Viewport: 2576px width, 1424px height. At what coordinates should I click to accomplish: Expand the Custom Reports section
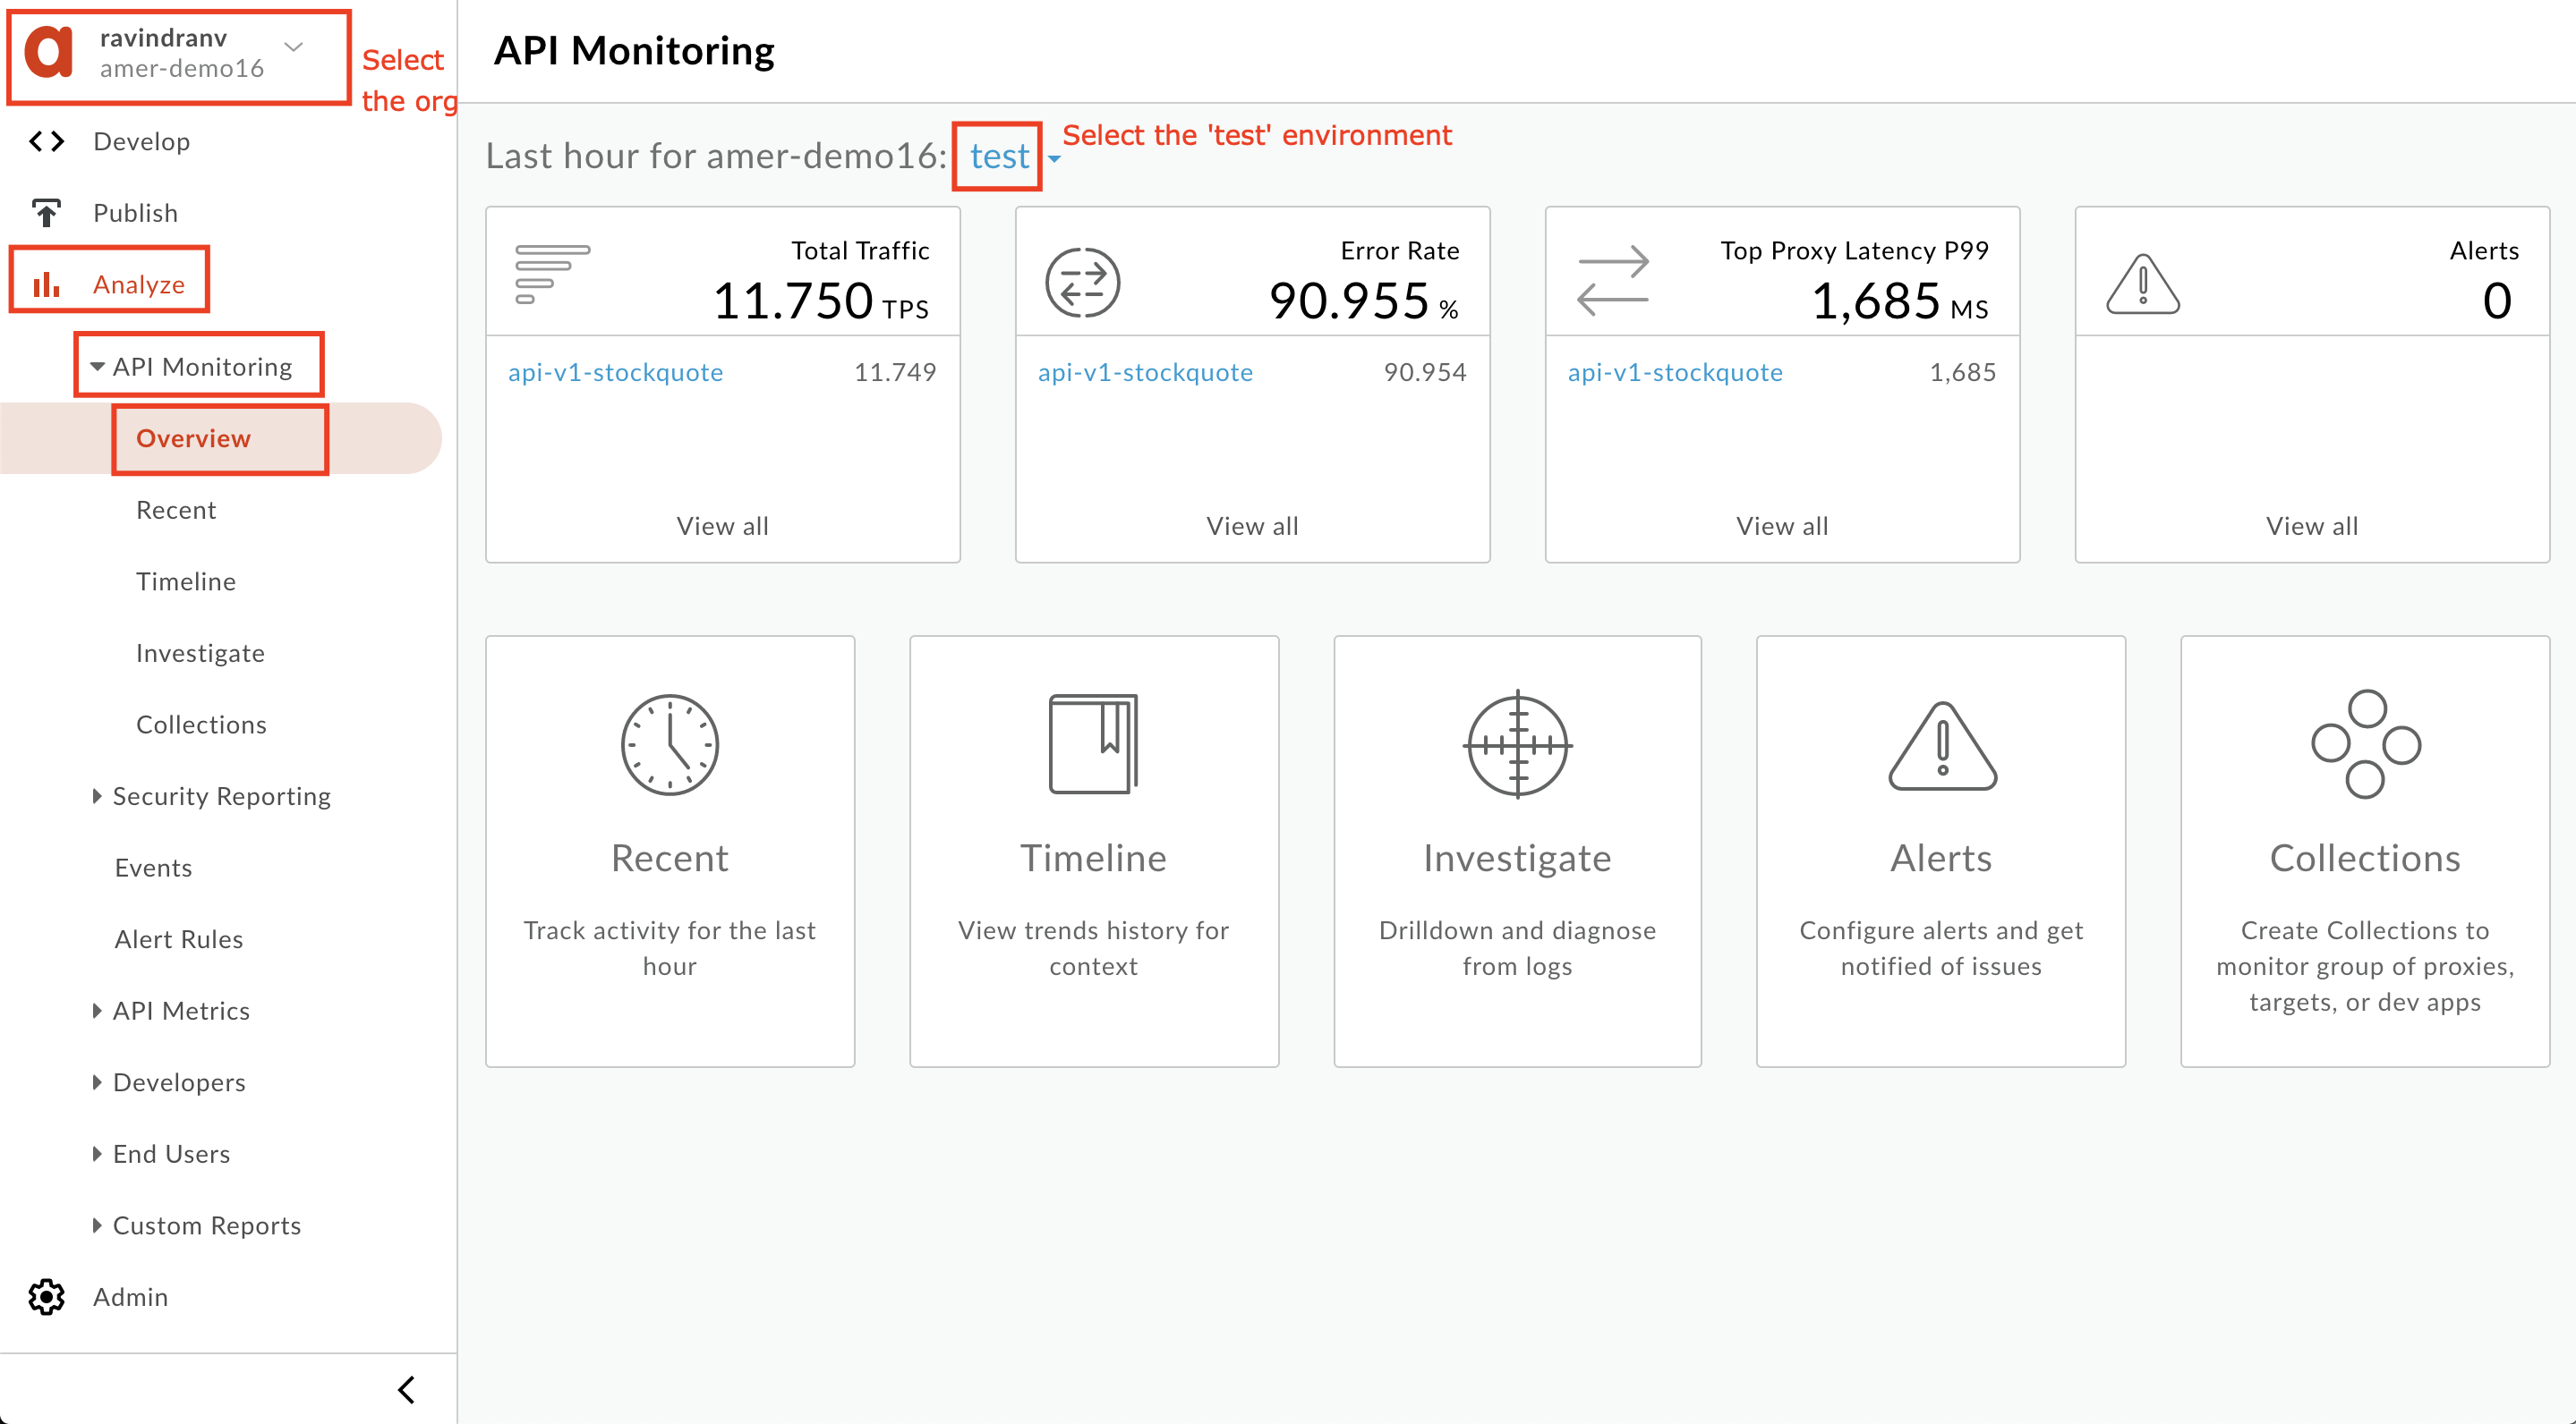point(97,1225)
